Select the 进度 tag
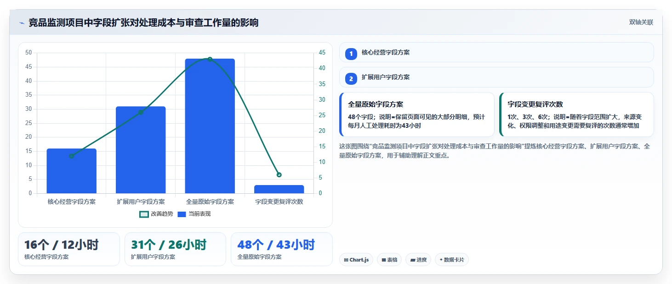The height and width of the screenshot is (284, 672). click(418, 260)
